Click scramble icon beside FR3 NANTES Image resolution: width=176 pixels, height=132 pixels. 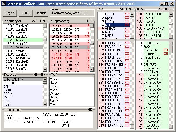(x=127, y=125)
